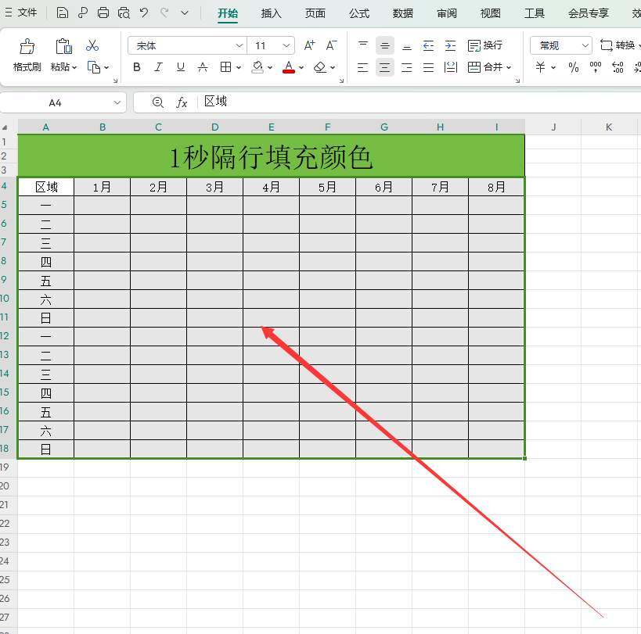
Task: Click the Increase Indent icon
Action: point(451,45)
